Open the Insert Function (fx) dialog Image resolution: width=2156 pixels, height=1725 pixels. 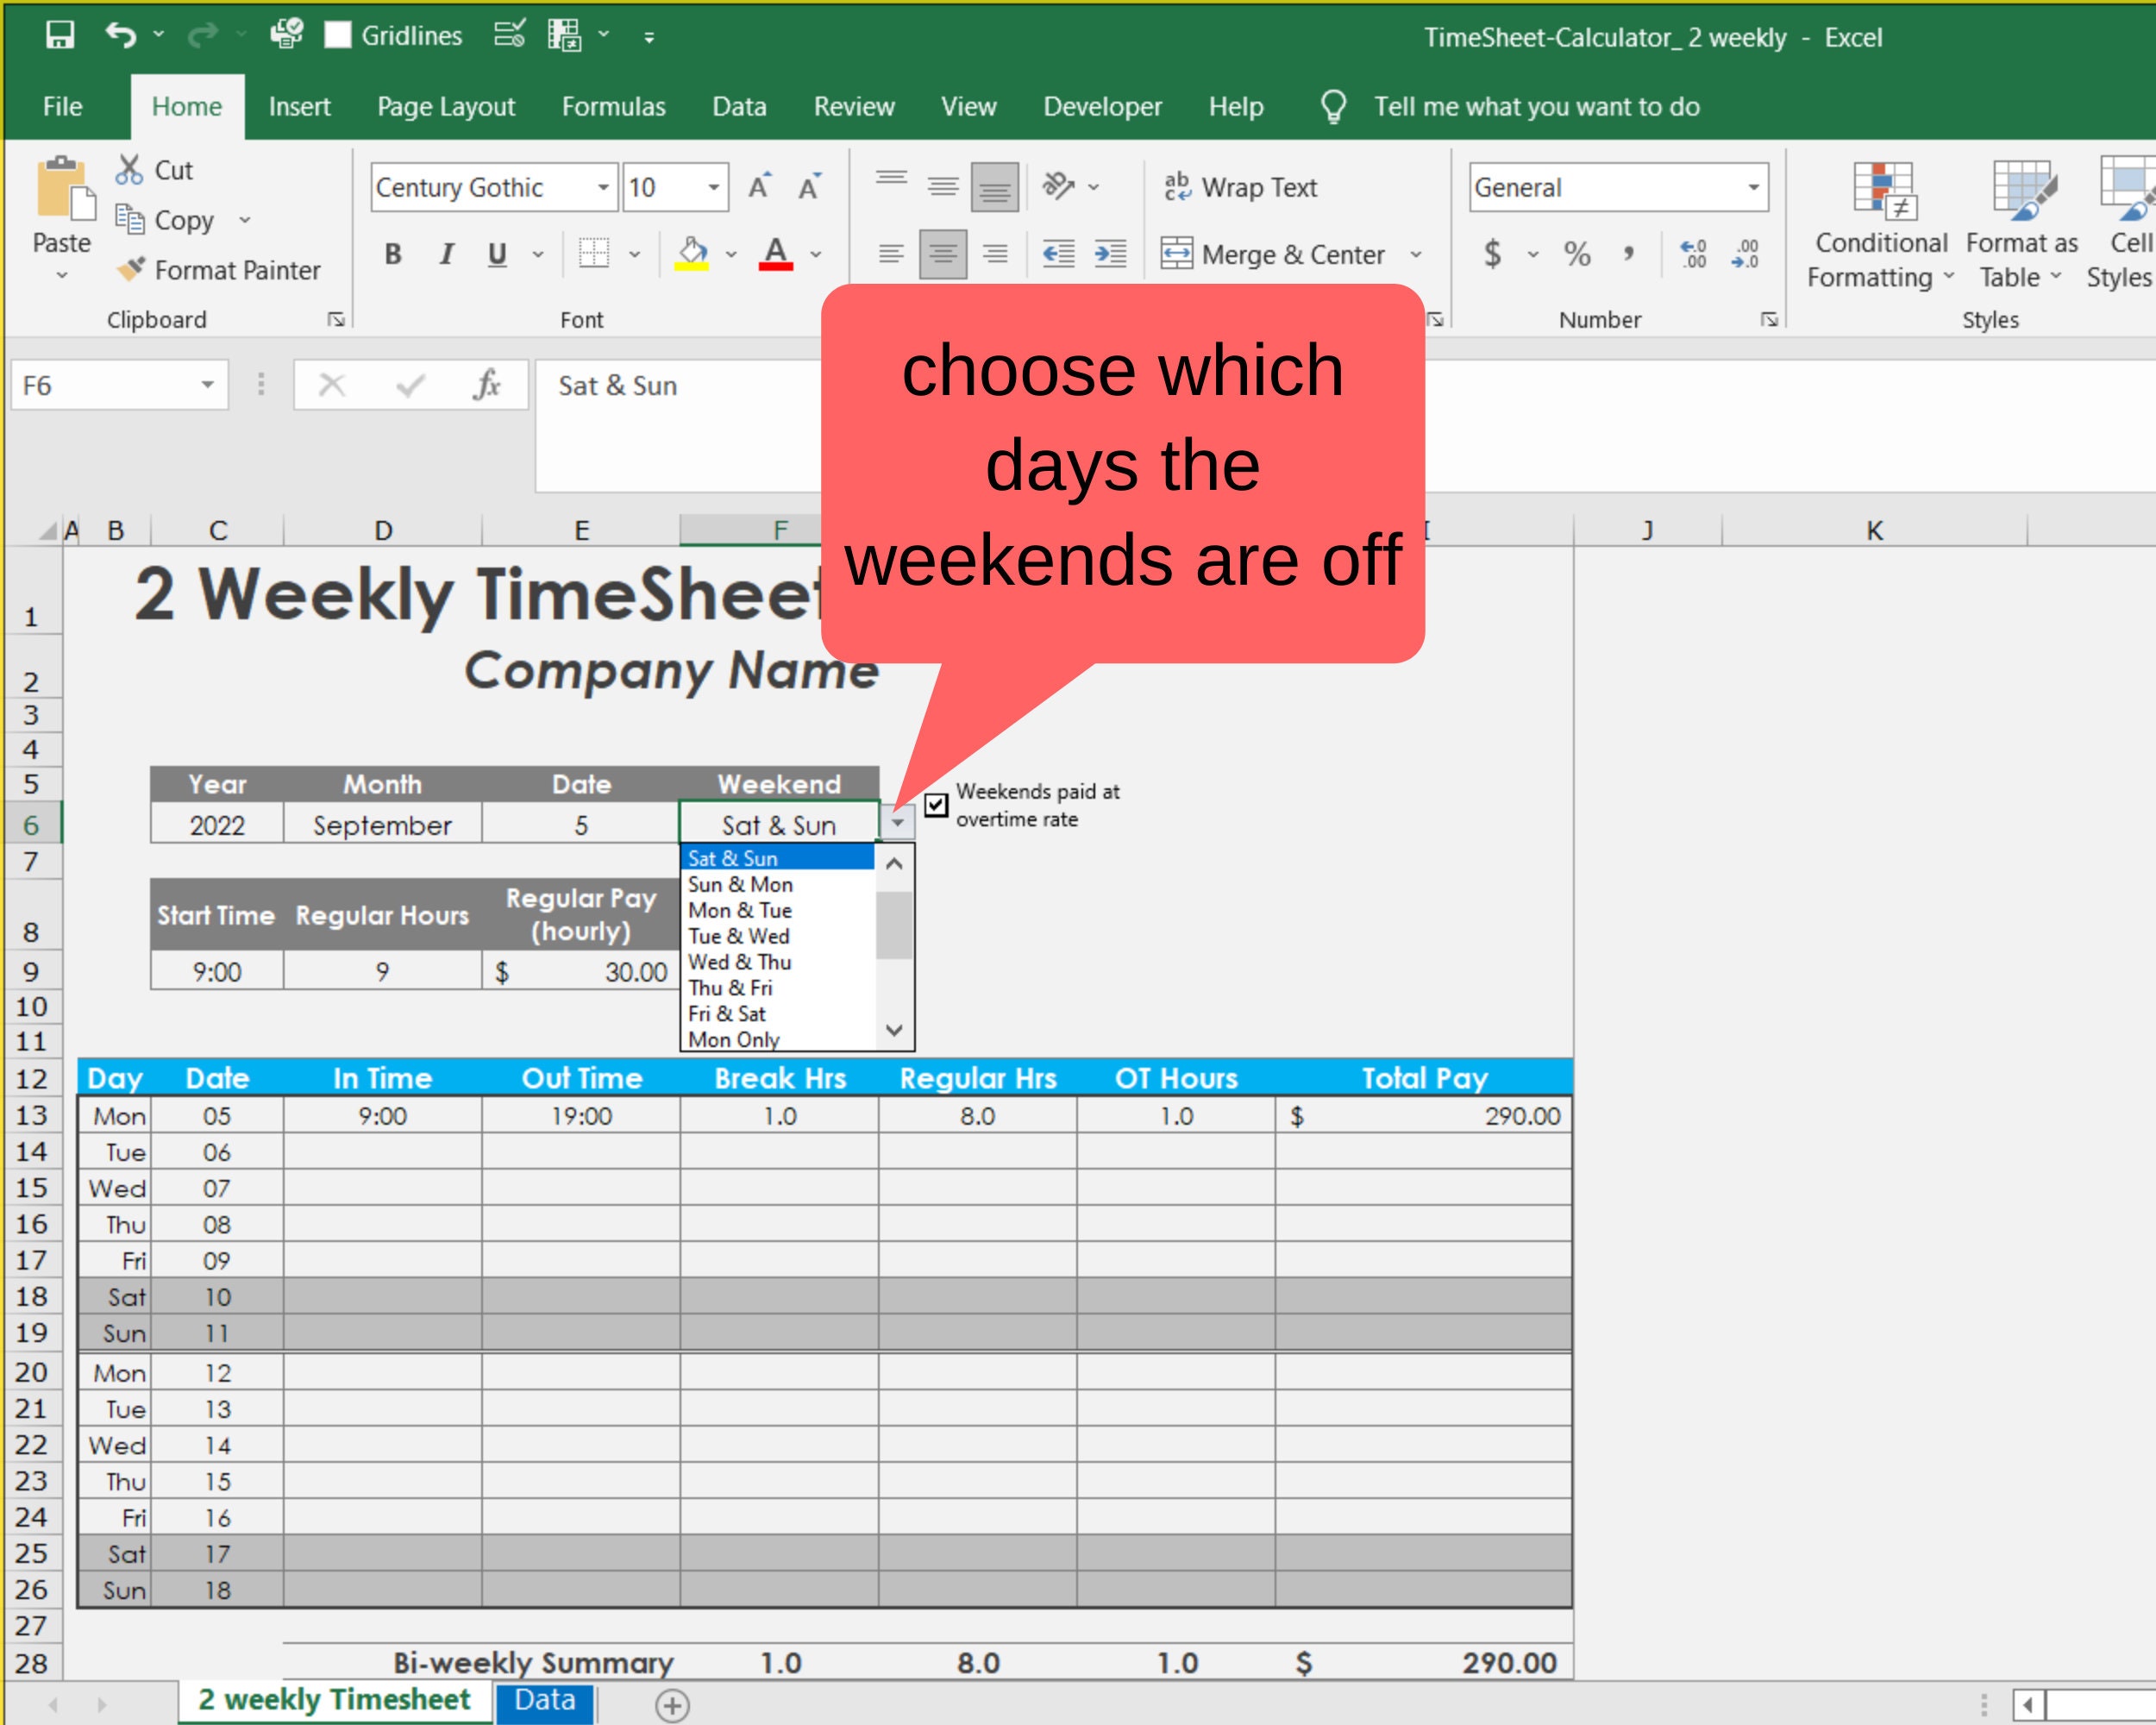487,384
